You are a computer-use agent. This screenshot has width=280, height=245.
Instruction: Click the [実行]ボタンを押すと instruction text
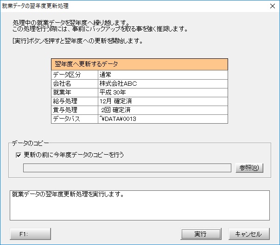[x=77, y=41]
